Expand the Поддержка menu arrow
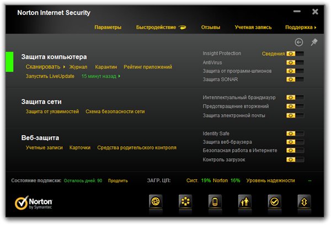The width and height of the screenshot is (331, 225). click(x=315, y=27)
